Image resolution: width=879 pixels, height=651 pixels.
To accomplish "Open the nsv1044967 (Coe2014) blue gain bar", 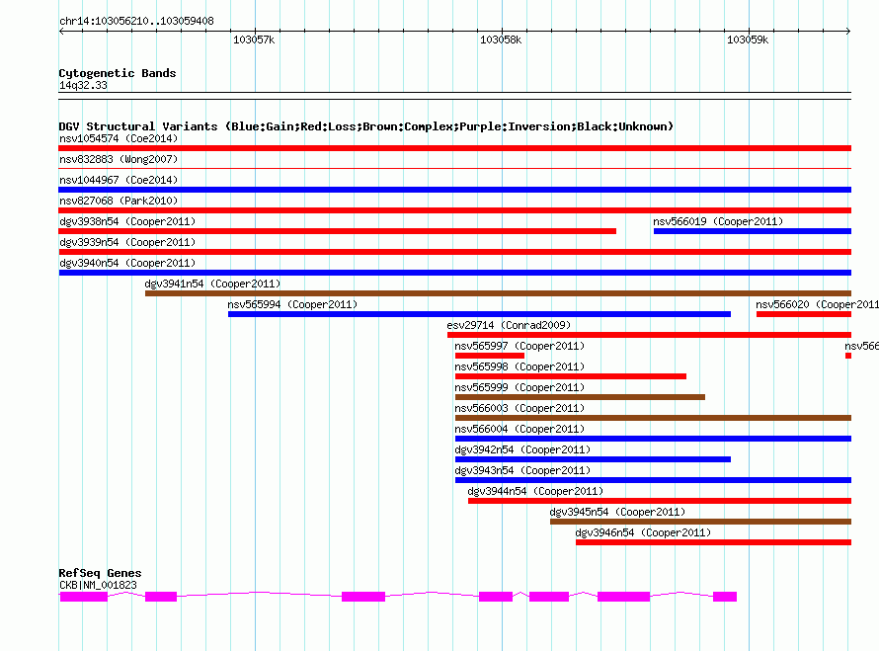I will point(454,190).
